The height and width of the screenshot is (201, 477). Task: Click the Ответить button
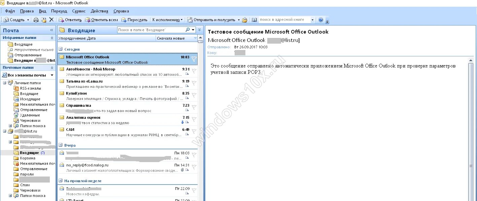[x=70, y=20]
